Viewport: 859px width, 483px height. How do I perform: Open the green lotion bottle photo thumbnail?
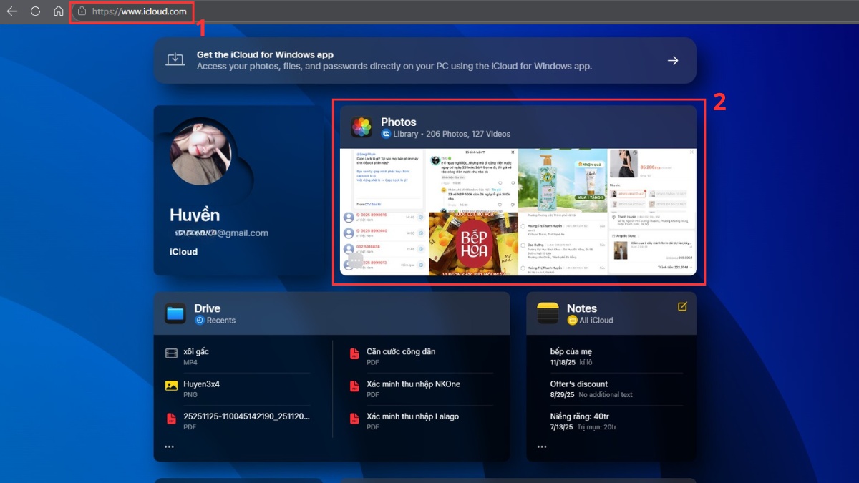point(563,179)
